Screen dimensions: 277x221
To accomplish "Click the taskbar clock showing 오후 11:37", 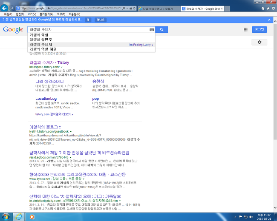I will (x=264, y=217).
